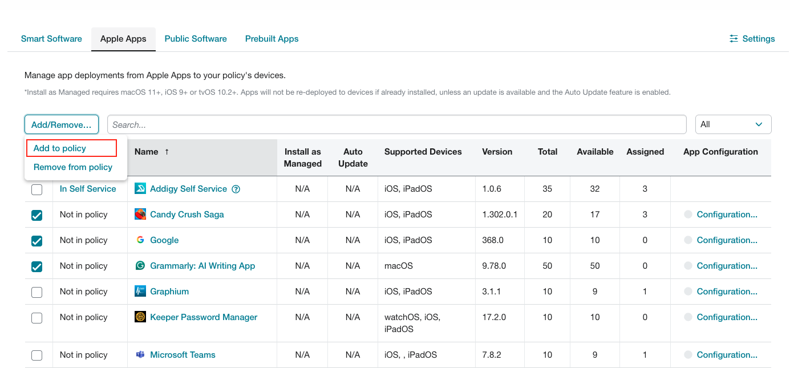Click Google configuration status dot
This screenshot has height=368, width=790.
click(x=688, y=240)
